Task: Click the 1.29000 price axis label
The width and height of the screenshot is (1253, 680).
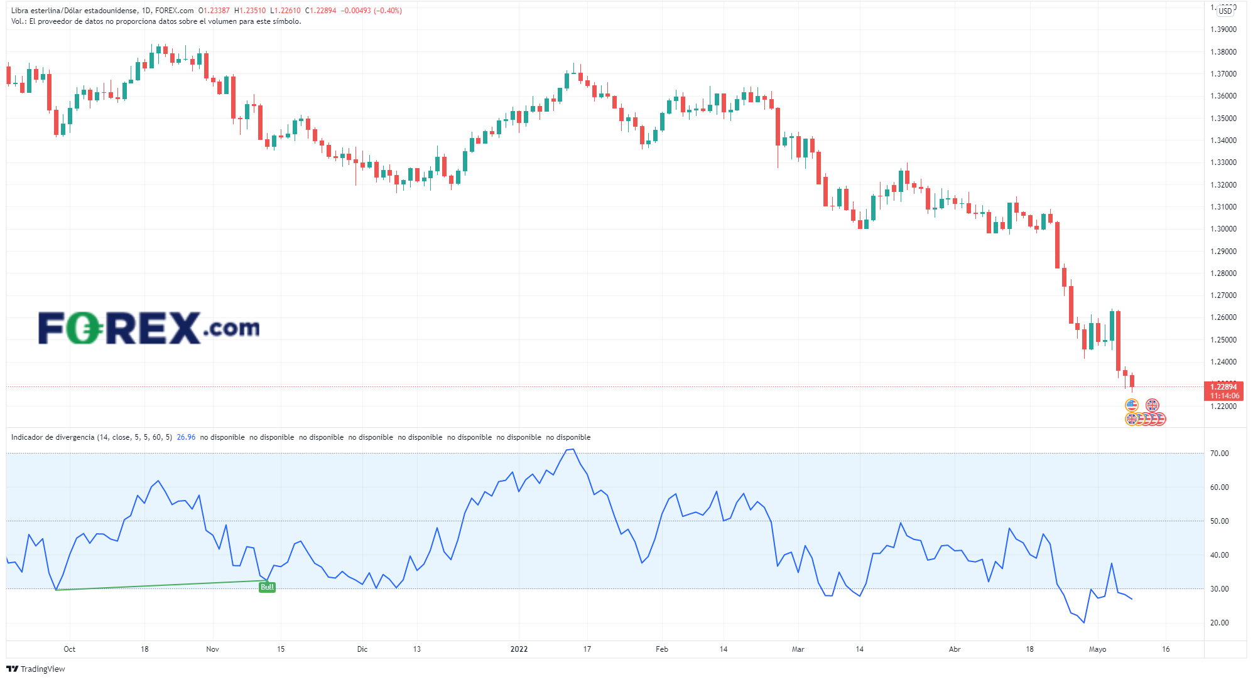Action: (x=1223, y=252)
